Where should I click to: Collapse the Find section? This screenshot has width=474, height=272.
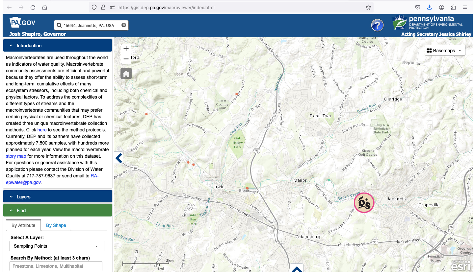pyautogui.click(x=58, y=211)
